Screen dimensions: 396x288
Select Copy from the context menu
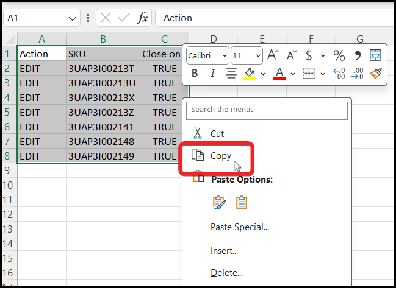220,156
